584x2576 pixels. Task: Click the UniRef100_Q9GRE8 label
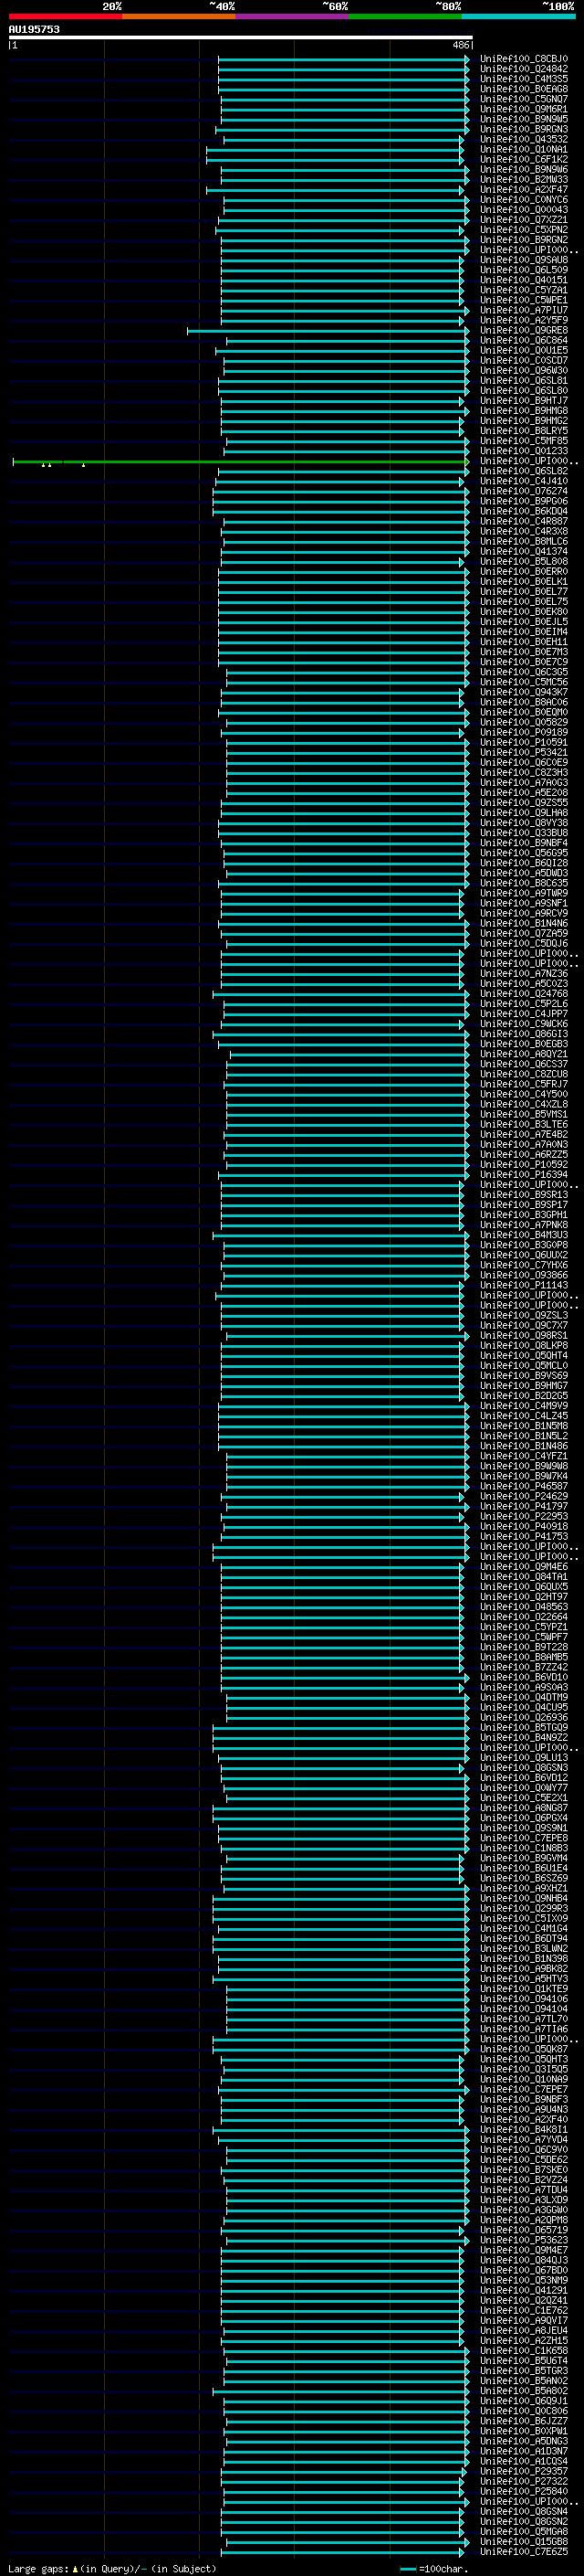click(524, 330)
